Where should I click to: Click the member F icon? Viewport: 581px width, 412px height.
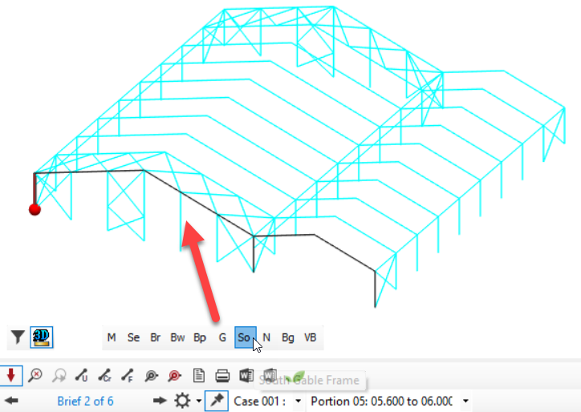(128, 375)
